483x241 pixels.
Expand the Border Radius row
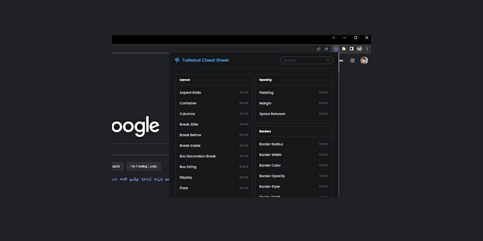click(x=294, y=144)
